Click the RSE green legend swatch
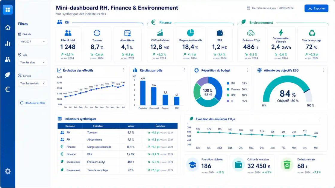Viewport: 335px width, 188px height. pos(228,95)
